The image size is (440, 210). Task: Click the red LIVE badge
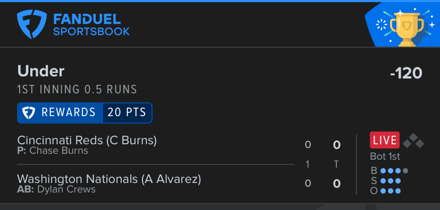(385, 140)
